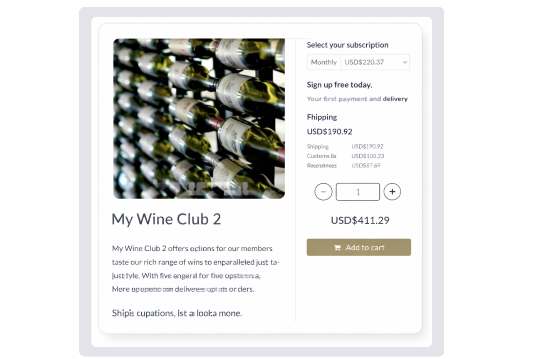Click the product description paragraph

pyautogui.click(x=196, y=269)
